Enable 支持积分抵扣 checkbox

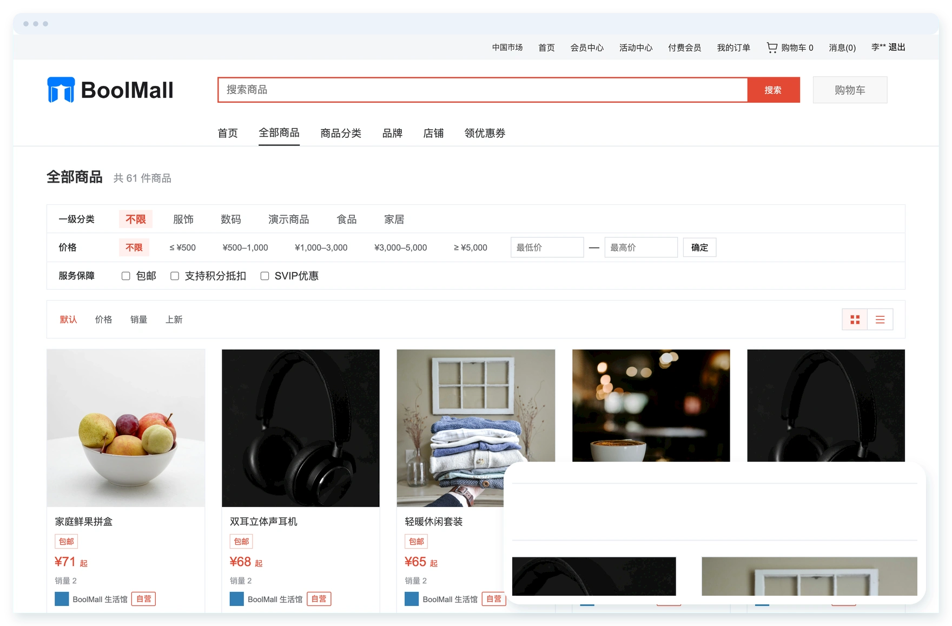coord(175,276)
